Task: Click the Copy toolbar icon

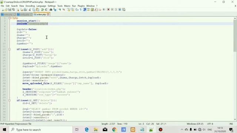Action: pos(34,10)
